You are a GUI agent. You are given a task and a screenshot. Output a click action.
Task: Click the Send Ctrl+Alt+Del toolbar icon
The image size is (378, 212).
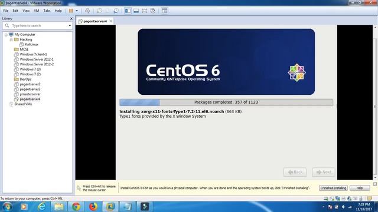pos(87,11)
